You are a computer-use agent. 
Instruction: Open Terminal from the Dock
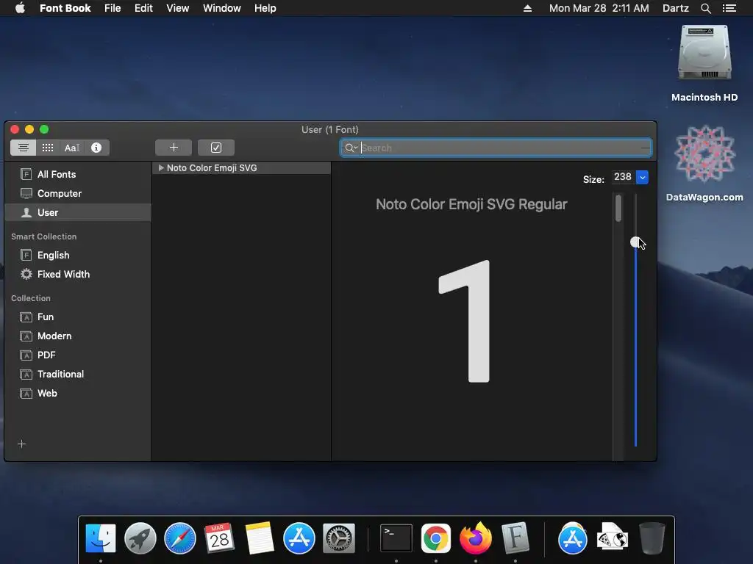[396, 538]
